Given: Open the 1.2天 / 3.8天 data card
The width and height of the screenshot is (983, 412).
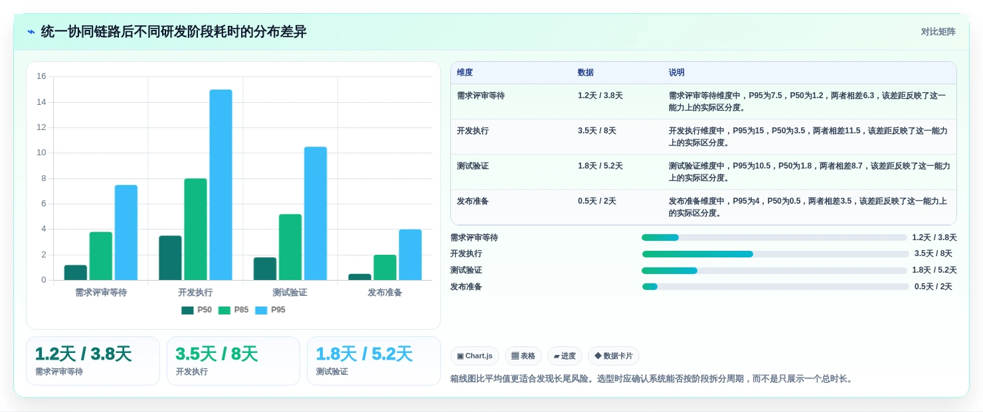Looking at the screenshot, I should pyautogui.click(x=93, y=361).
